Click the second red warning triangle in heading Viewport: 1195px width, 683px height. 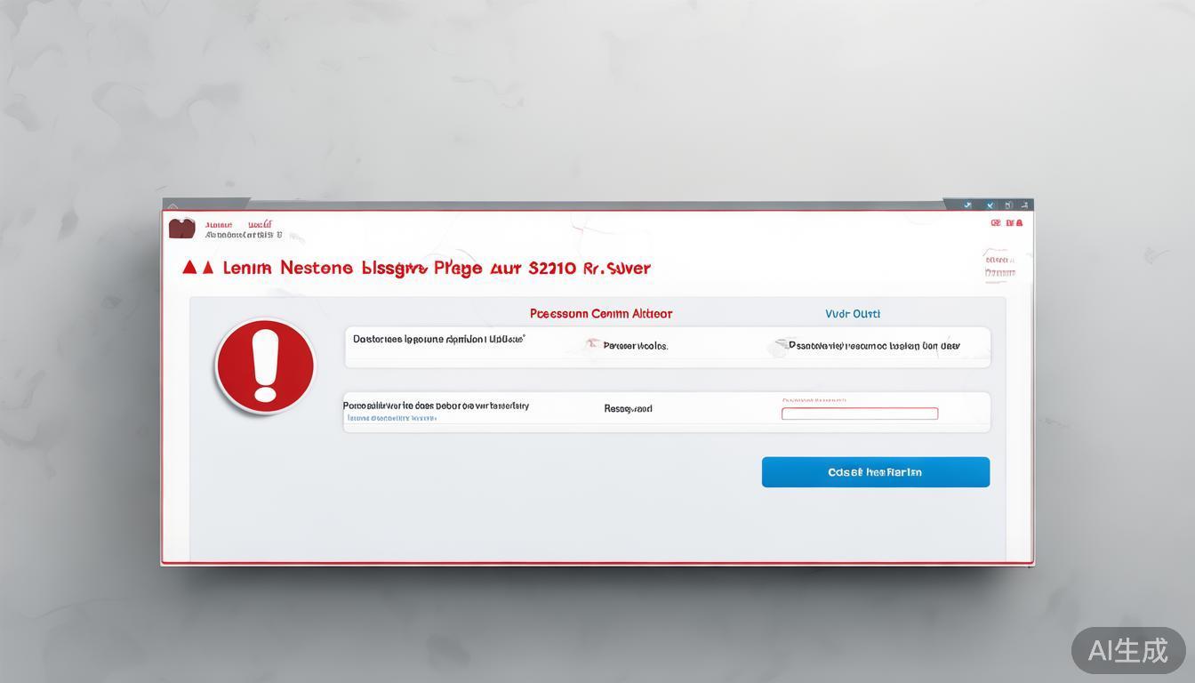(208, 268)
